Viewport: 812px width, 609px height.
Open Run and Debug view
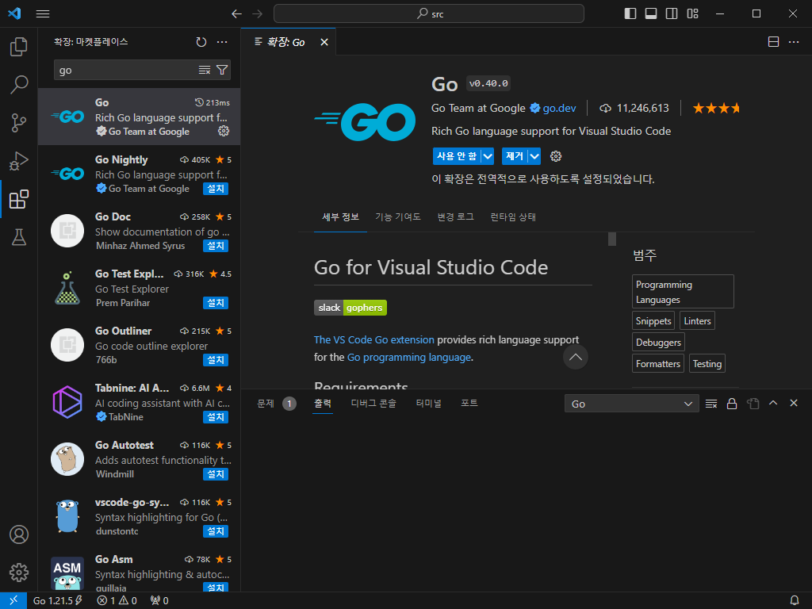19,161
